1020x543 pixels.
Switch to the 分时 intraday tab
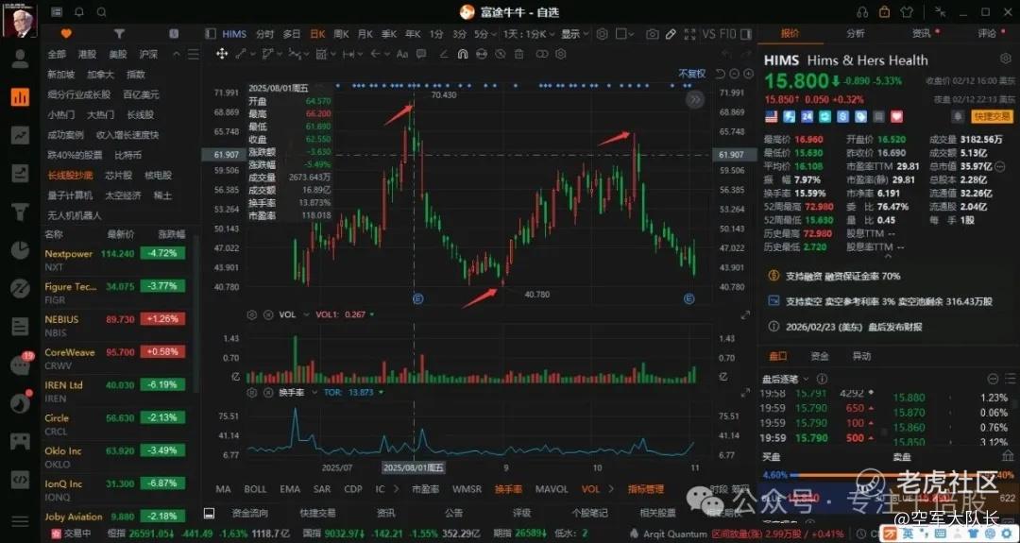264,34
